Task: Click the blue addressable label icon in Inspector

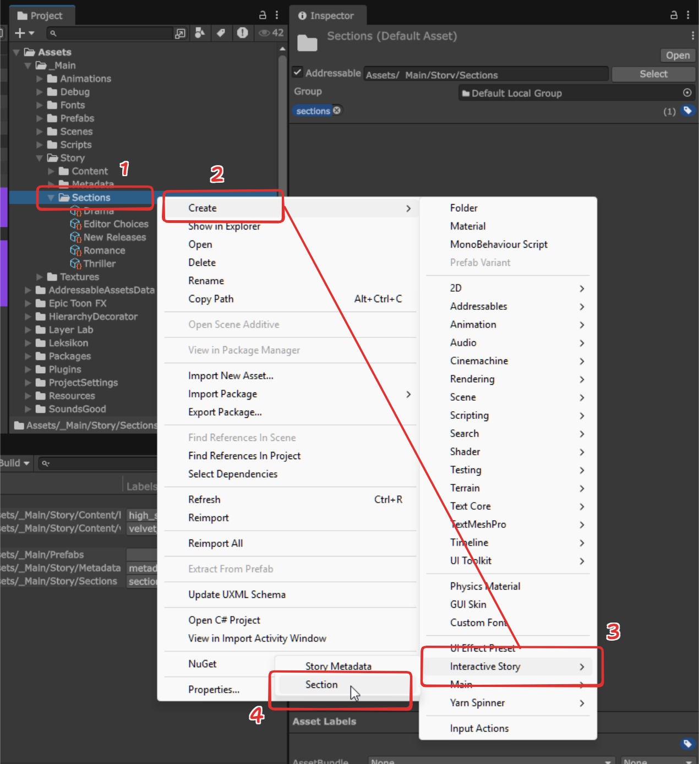Action: pos(688,111)
